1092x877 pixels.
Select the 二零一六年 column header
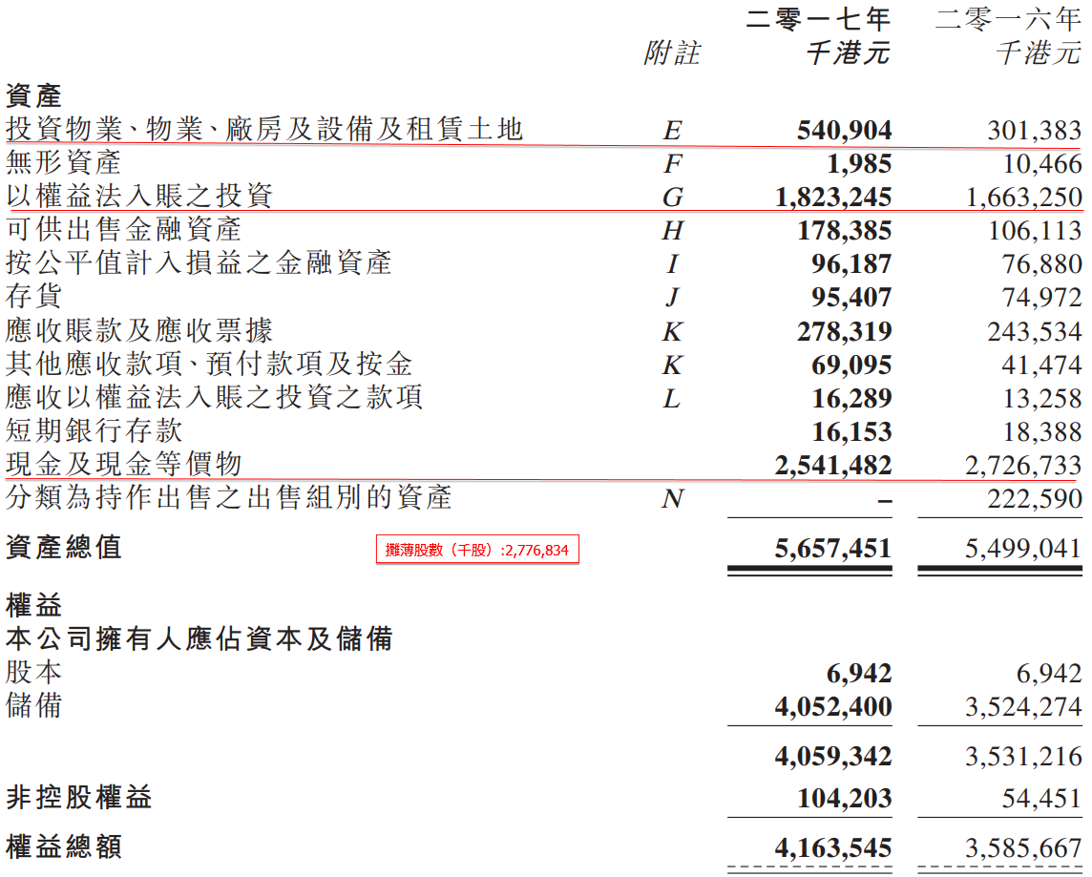[x=1008, y=19]
